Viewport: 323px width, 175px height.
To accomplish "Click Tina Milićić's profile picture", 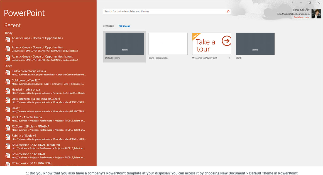I will point(316,14).
